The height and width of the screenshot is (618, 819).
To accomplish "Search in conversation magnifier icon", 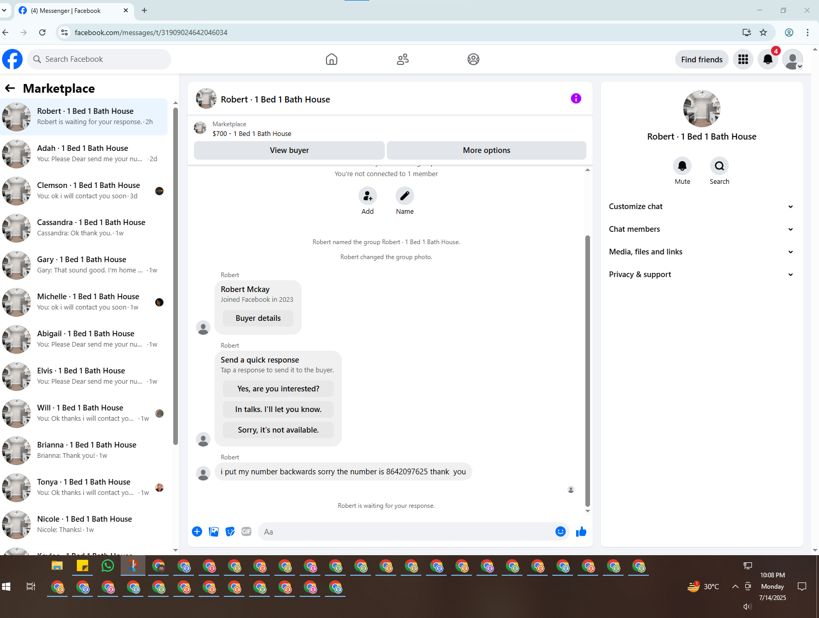I will (x=719, y=166).
